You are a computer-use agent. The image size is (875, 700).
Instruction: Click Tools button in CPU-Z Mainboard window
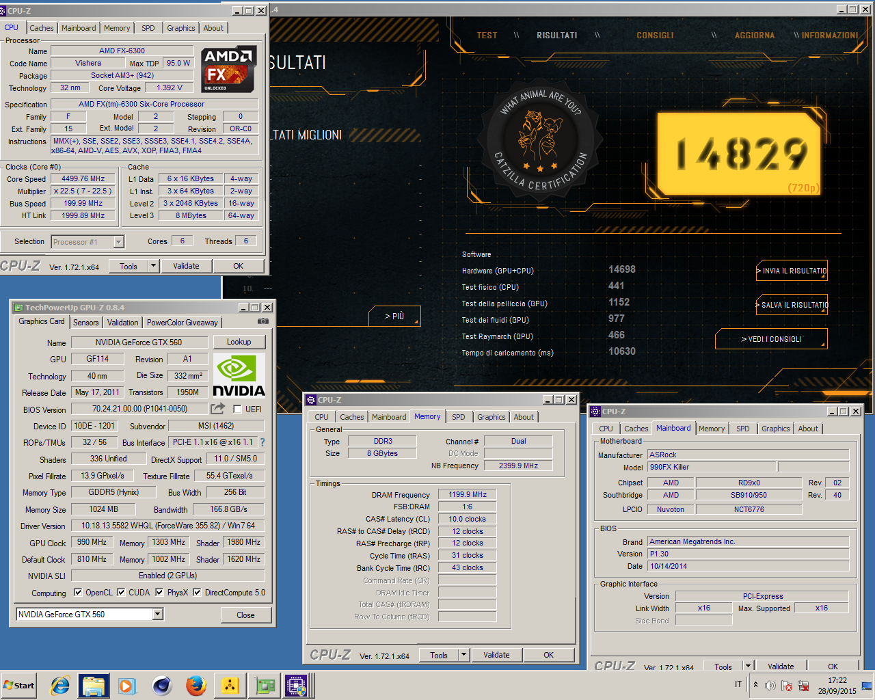pos(723,667)
